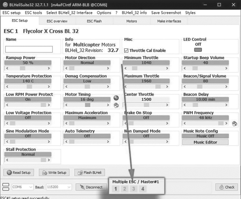The width and height of the screenshot is (241, 199).
Task: Click the cube icon next to PWM Frequency
Action: [235, 124]
